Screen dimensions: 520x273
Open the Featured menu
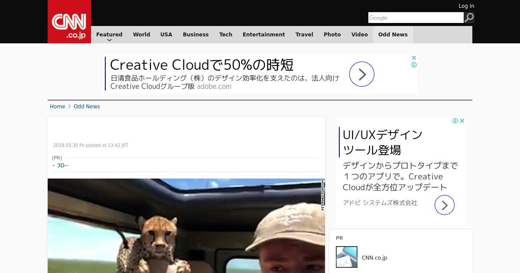[x=109, y=35]
